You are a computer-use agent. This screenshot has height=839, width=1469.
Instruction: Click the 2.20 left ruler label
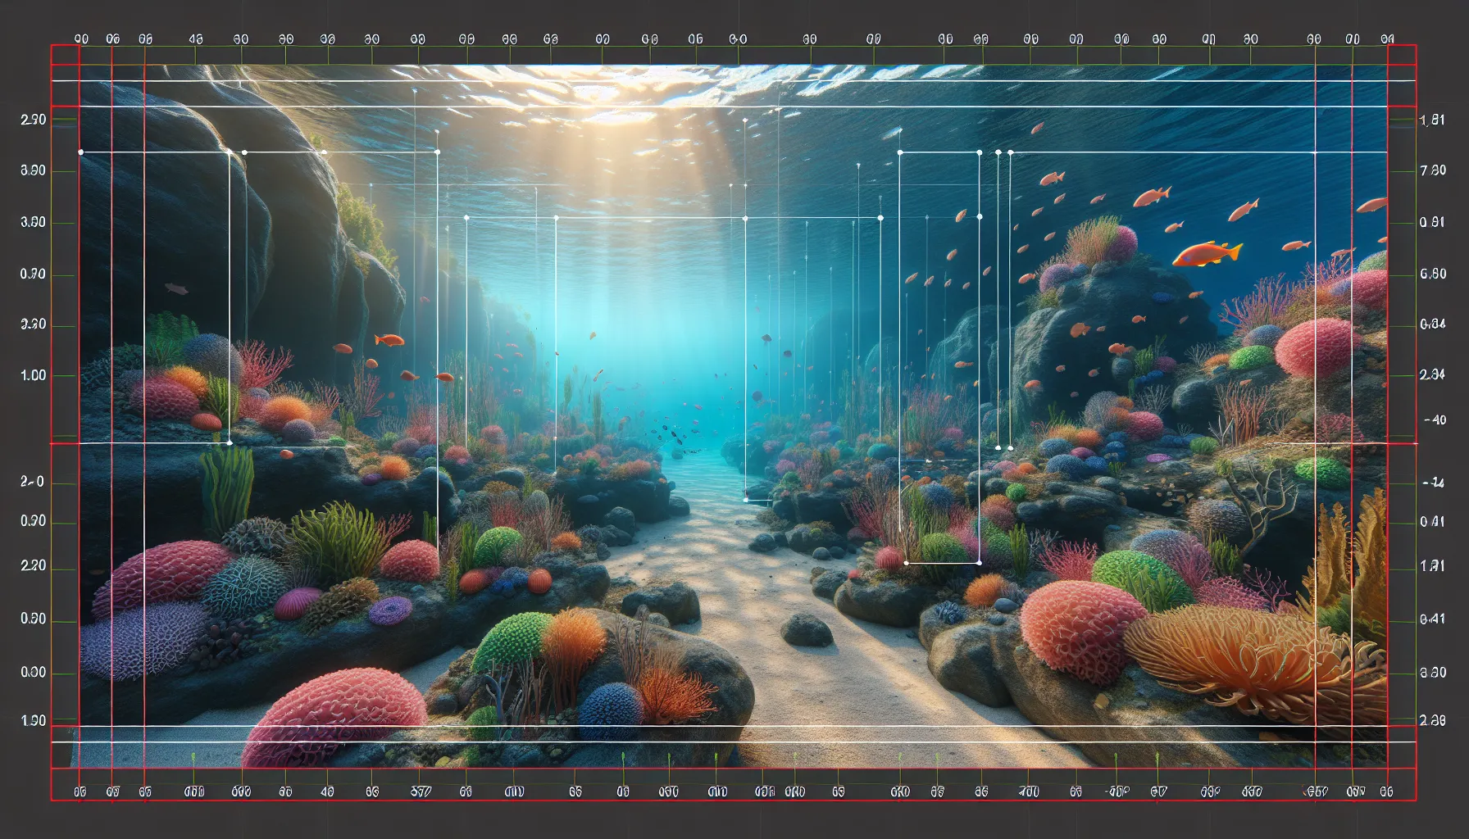[x=33, y=566]
